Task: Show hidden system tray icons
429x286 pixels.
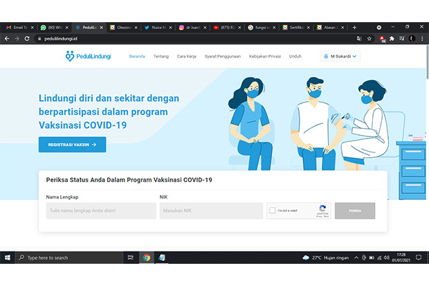Action: pos(356,258)
